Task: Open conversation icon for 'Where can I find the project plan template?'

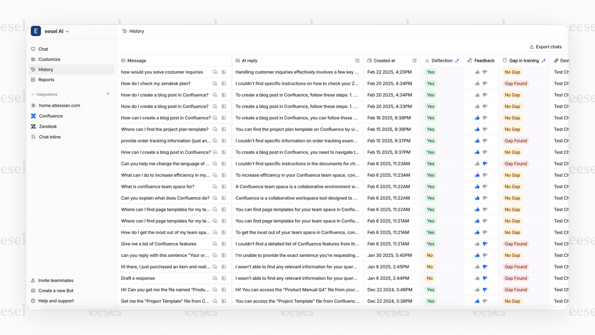Action: pyautogui.click(x=215, y=129)
